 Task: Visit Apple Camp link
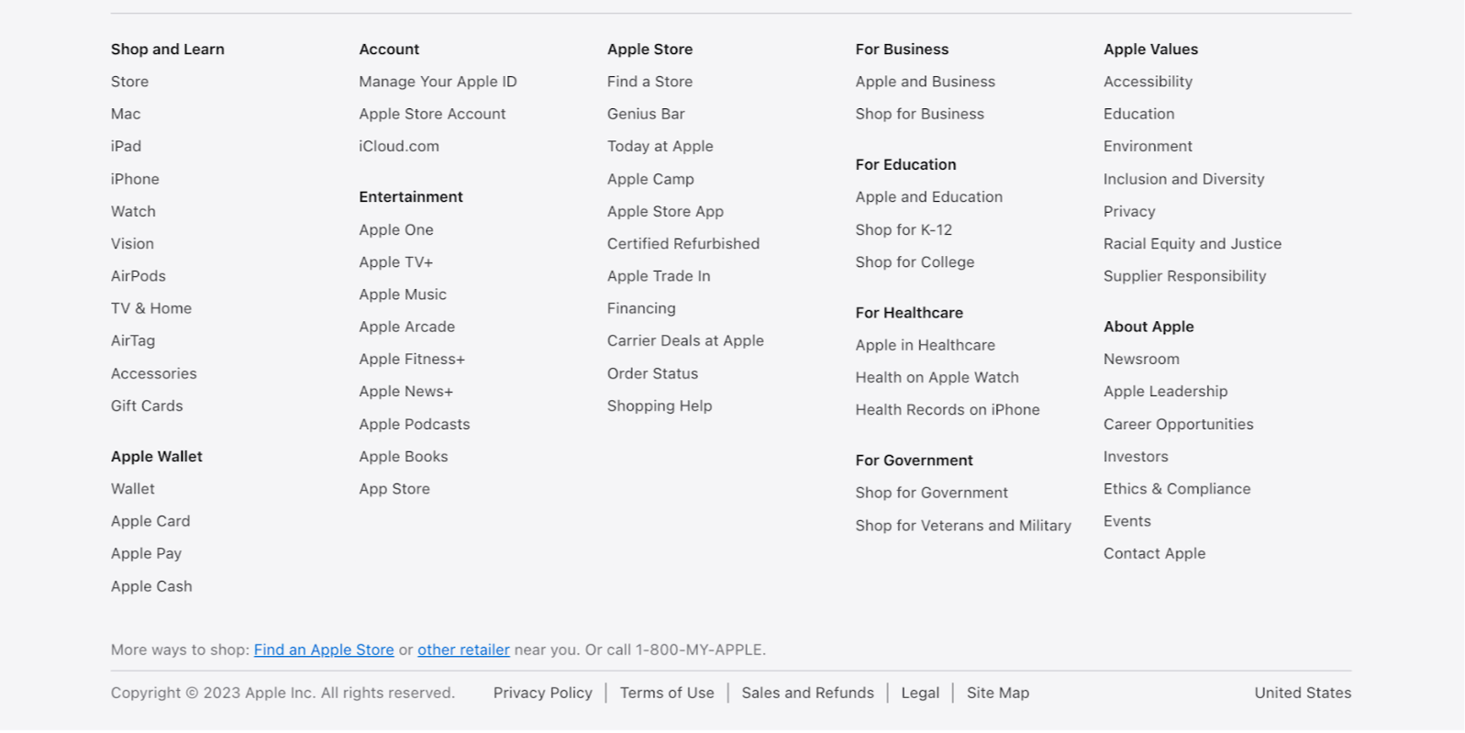tap(650, 179)
